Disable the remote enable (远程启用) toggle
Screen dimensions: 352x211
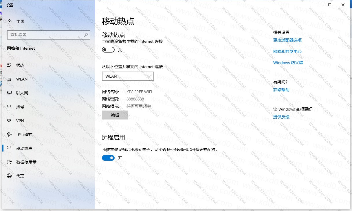(x=108, y=158)
